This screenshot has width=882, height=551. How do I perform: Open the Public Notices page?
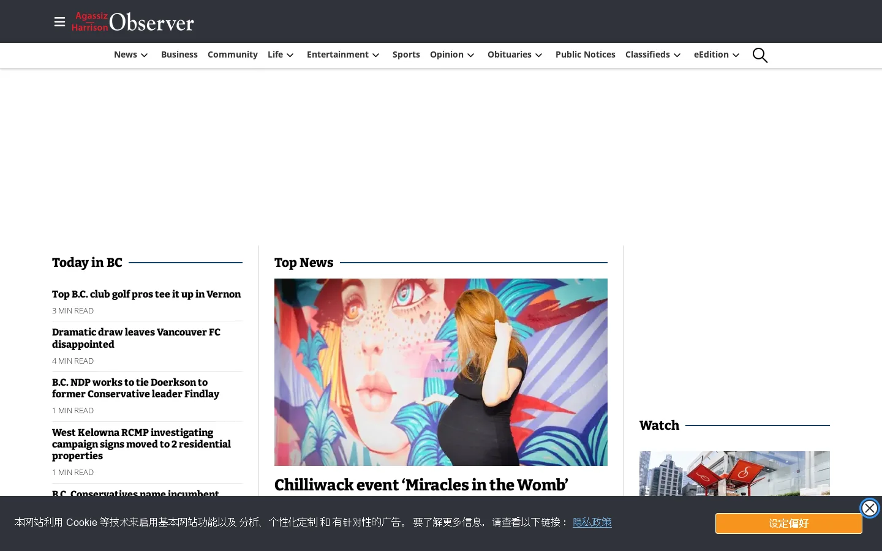click(586, 54)
